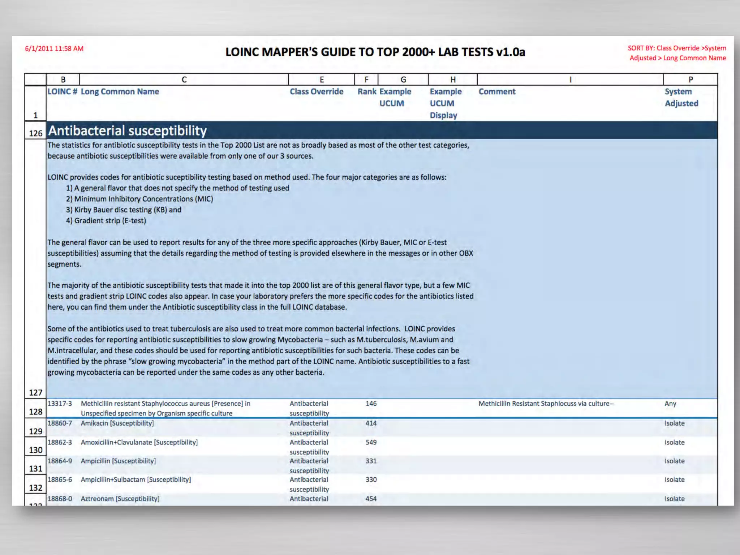Select the Amikacin [Susceptibility] cell
Screen dimensions: 740x555
click(117, 423)
